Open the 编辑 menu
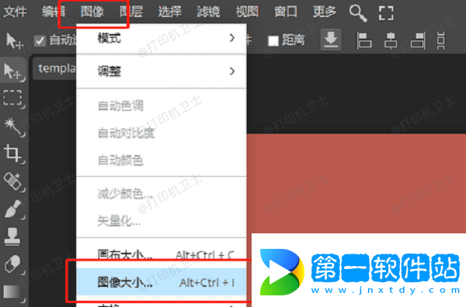Image resolution: width=466 pixels, height=307 pixels. click(x=54, y=12)
